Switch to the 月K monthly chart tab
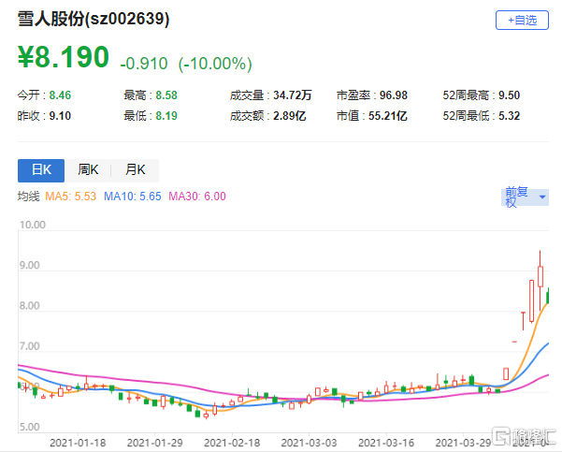This screenshot has width=562, height=452. pyautogui.click(x=136, y=170)
